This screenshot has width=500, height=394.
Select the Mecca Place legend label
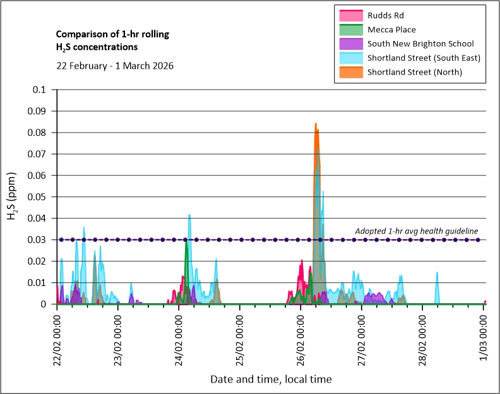[x=391, y=29]
